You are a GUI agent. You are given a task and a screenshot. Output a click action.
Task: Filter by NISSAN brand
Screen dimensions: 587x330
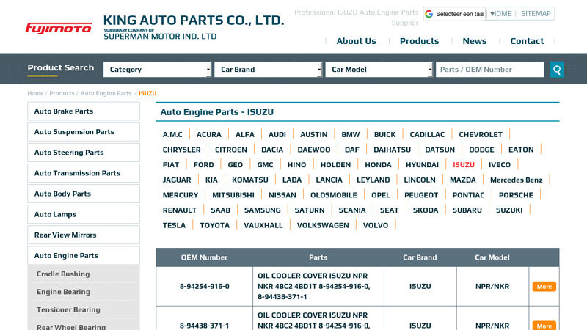click(282, 195)
